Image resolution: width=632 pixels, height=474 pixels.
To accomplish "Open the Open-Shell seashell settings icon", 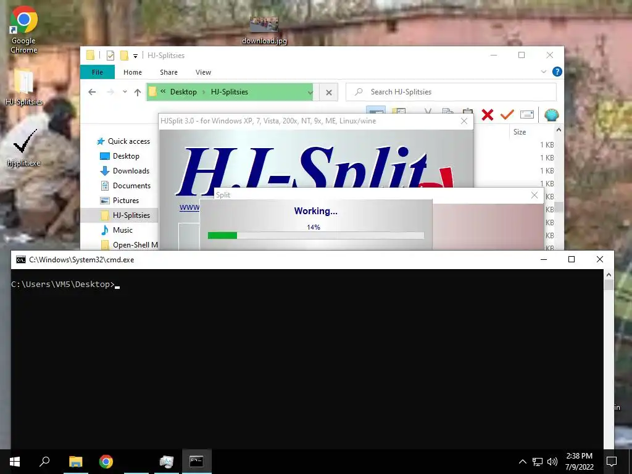I will [551, 115].
